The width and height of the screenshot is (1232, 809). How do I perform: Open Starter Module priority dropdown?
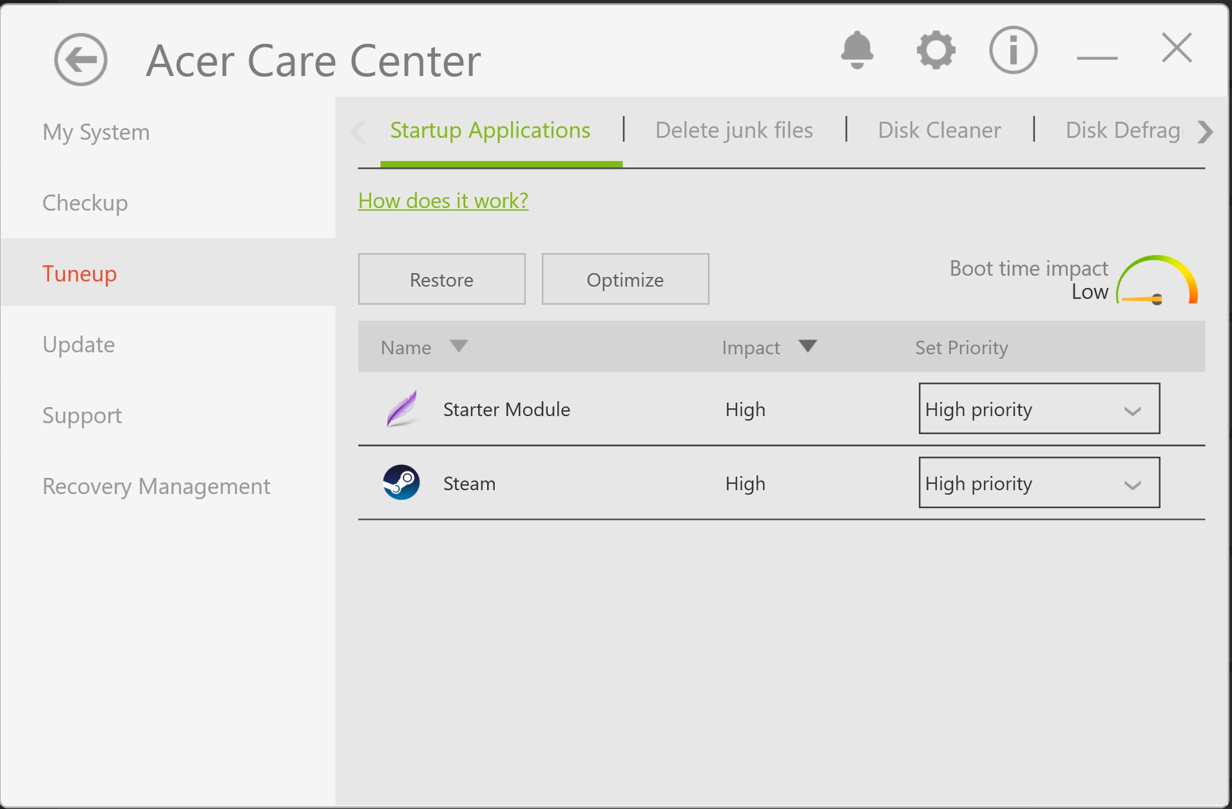tap(1039, 408)
